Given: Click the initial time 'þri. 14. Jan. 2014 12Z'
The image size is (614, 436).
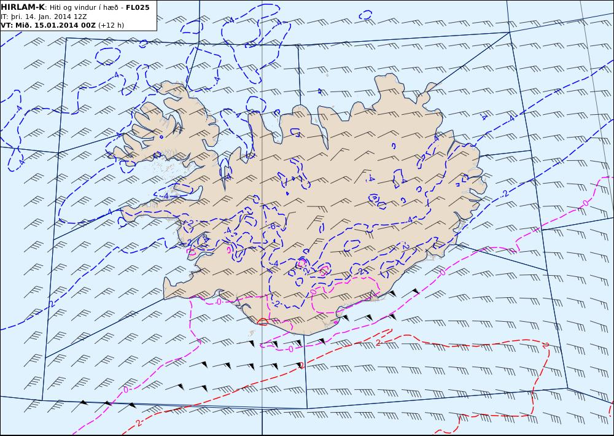Looking at the screenshot, I should point(48,17).
